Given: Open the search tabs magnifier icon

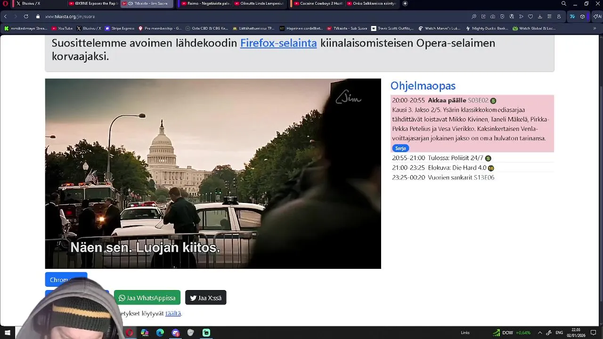Looking at the screenshot, I should click(564, 3).
